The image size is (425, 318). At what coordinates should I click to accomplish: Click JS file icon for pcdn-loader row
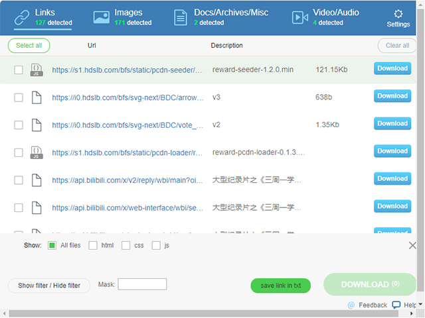37,152
